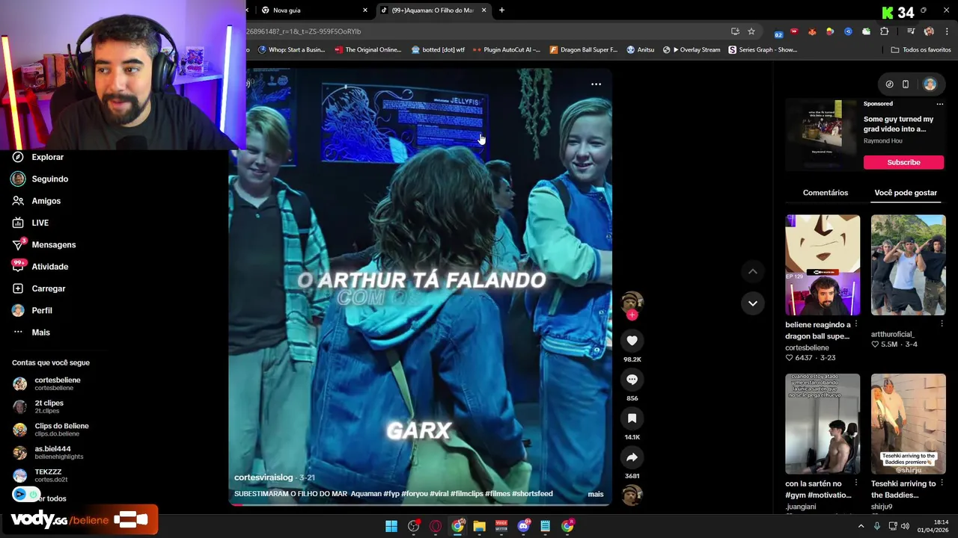Switch to the Você pode gostar tab
This screenshot has height=538, width=958.
906,193
